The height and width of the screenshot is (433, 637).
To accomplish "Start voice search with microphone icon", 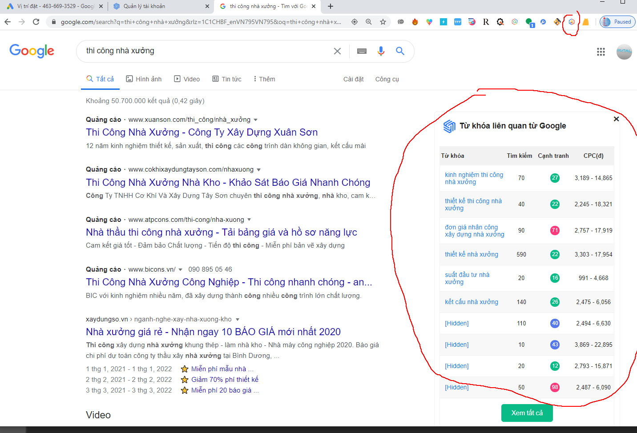I will [381, 51].
